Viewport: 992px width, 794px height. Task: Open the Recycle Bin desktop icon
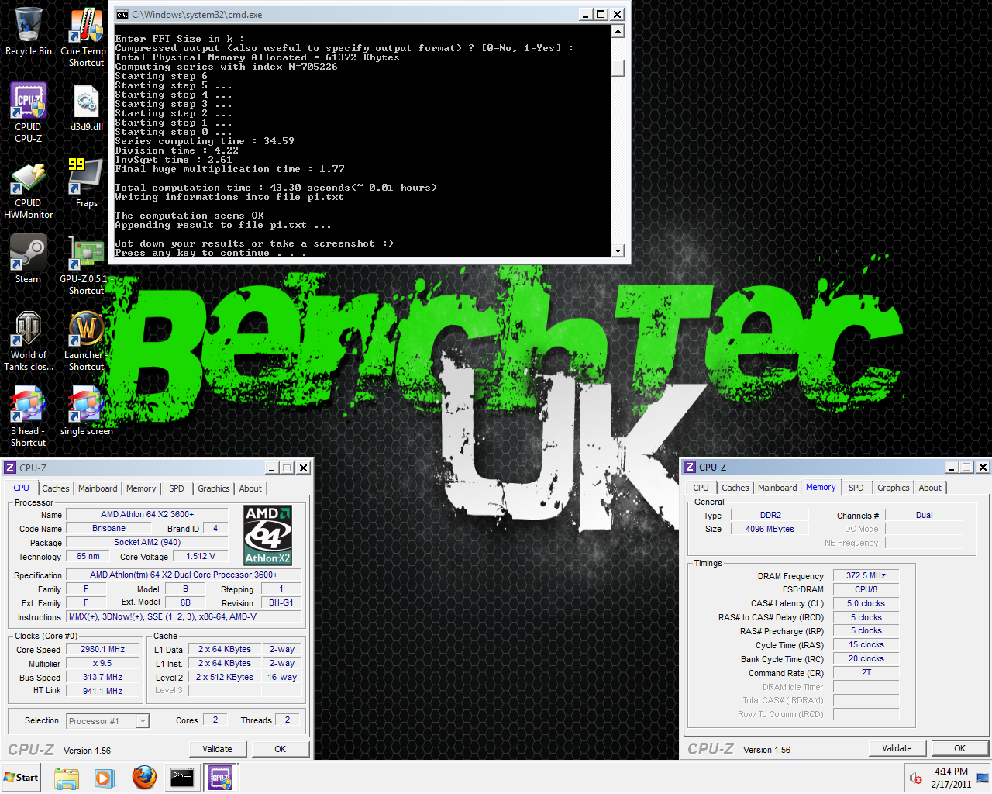(29, 33)
